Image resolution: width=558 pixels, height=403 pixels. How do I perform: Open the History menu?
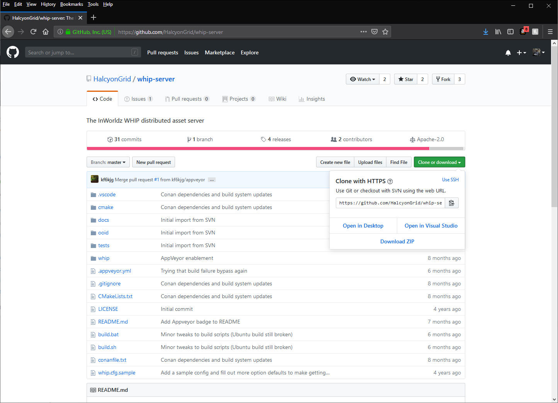[48, 4]
